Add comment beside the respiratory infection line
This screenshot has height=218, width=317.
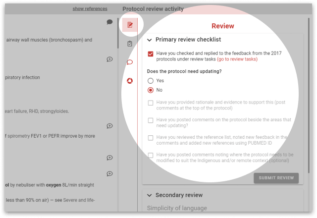coord(109,59)
